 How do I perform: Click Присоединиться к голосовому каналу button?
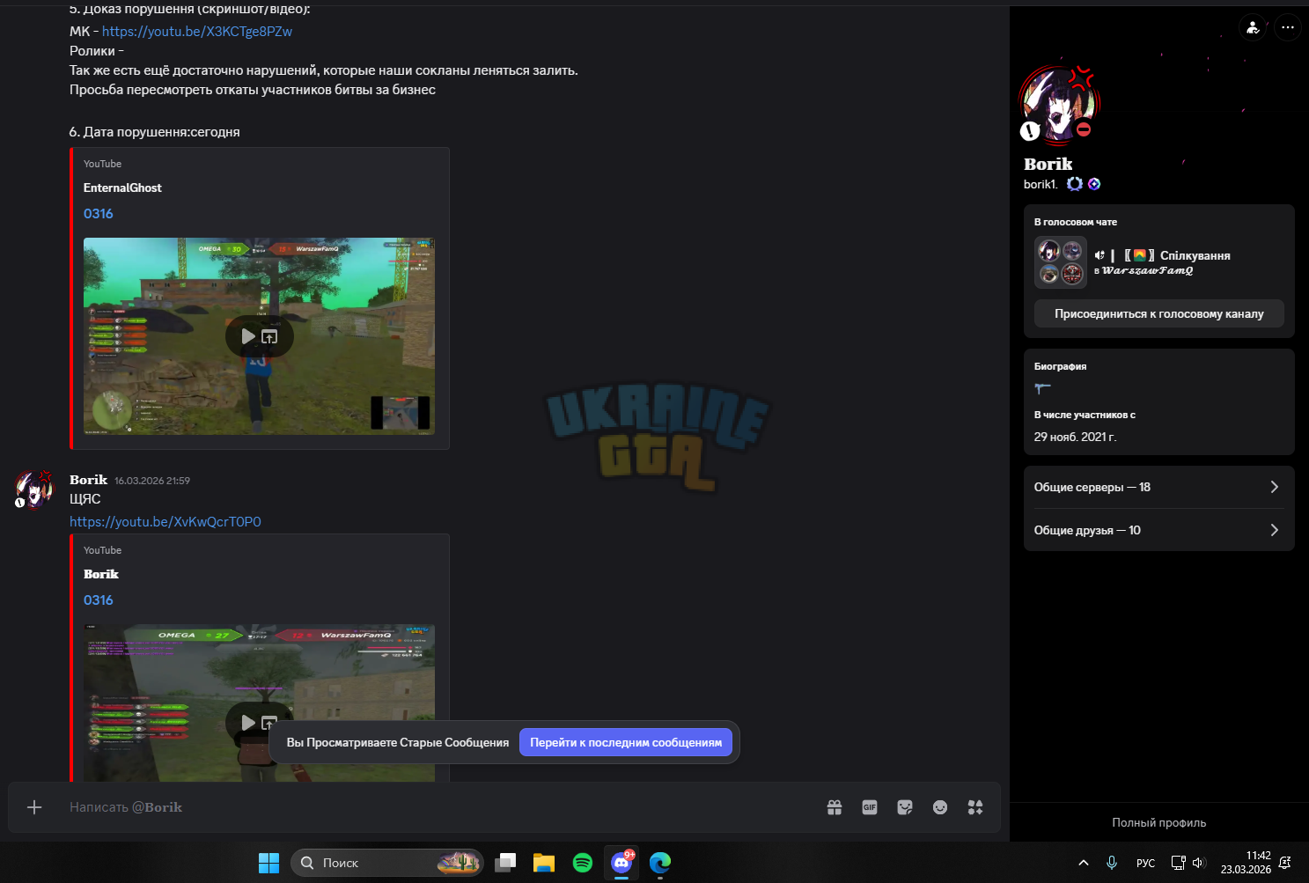point(1158,313)
